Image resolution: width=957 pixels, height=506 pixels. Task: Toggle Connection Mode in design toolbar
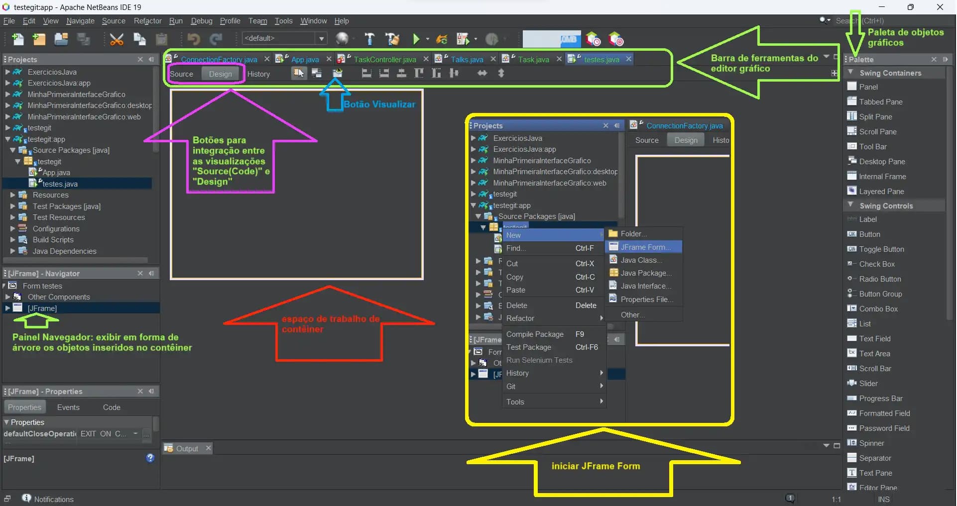(316, 73)
